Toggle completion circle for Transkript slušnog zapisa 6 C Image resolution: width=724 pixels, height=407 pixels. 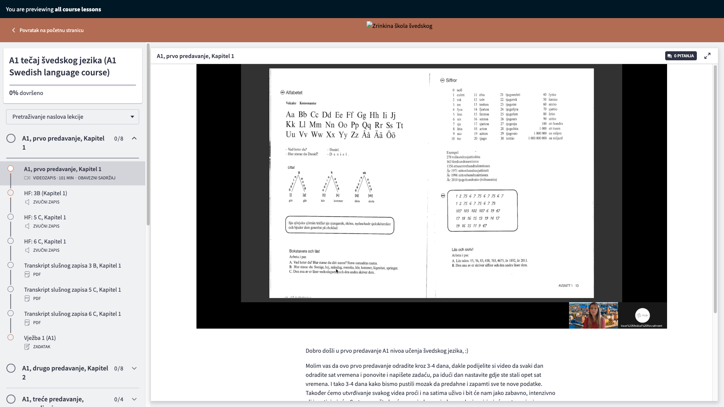(x=11, y=313)
